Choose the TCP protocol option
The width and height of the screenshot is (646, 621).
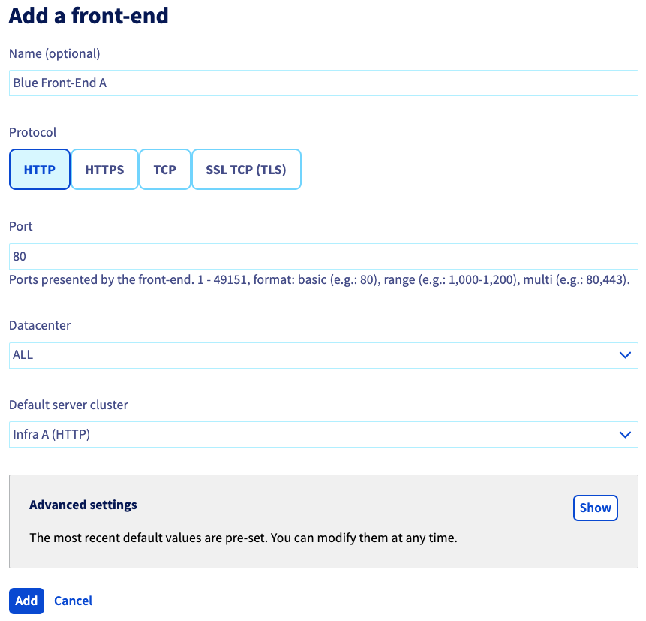(165, 170)
